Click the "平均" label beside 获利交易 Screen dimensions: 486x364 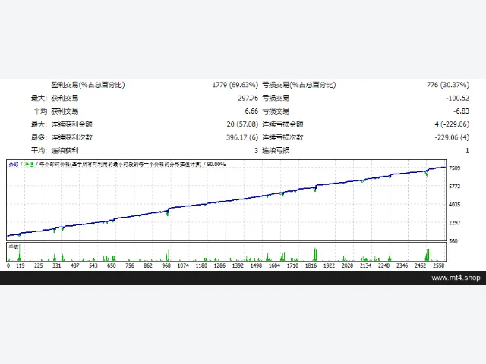pyautogui.click(x=40, y=111)
